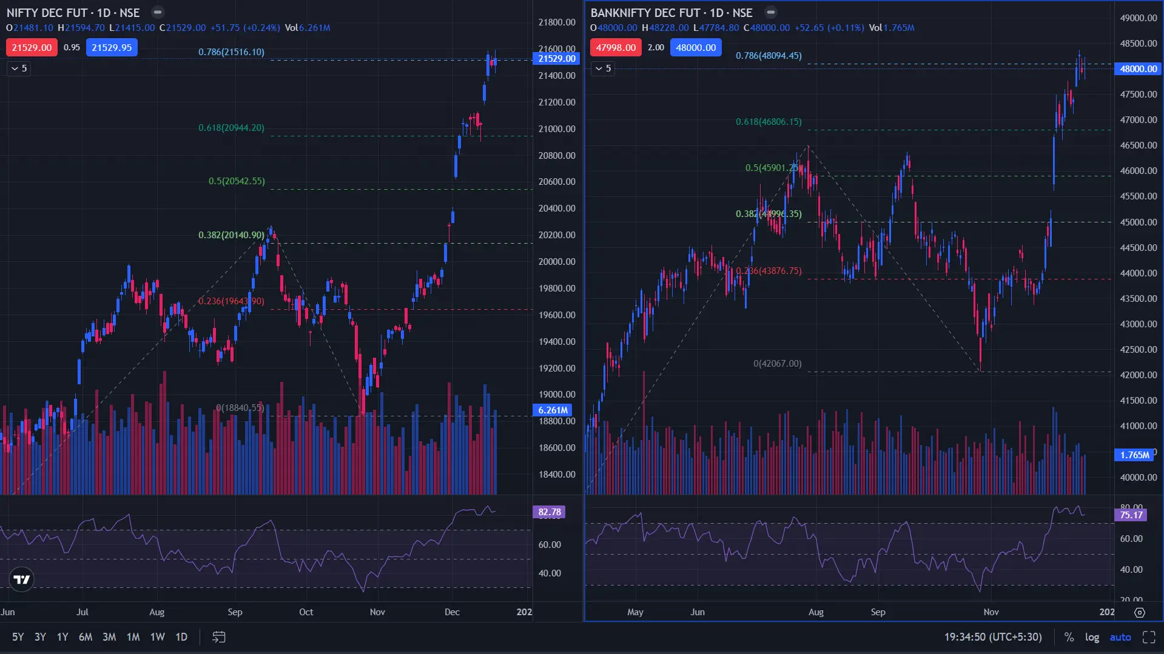This screenshot has width=1164, height=654.
Task: Open timezone menu showing 19:34:50 (UTC+5:30)
Action: click(x=993, y=637)
